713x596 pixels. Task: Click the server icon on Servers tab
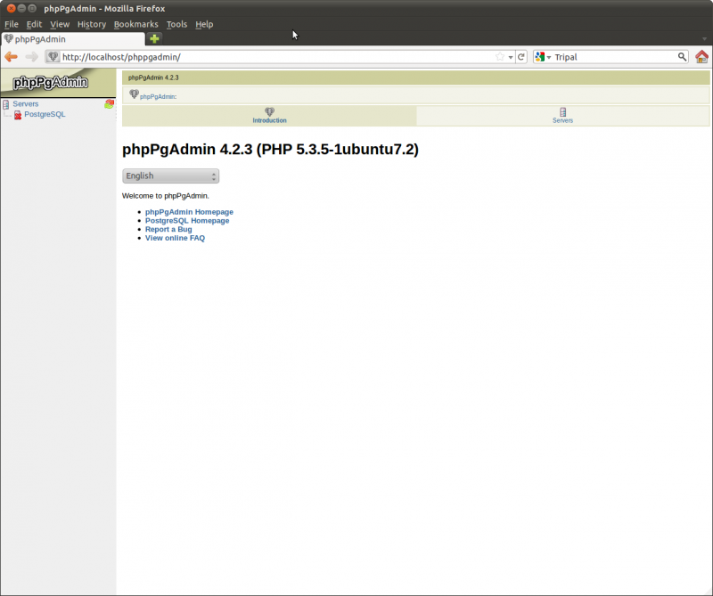tap(563, 112)
